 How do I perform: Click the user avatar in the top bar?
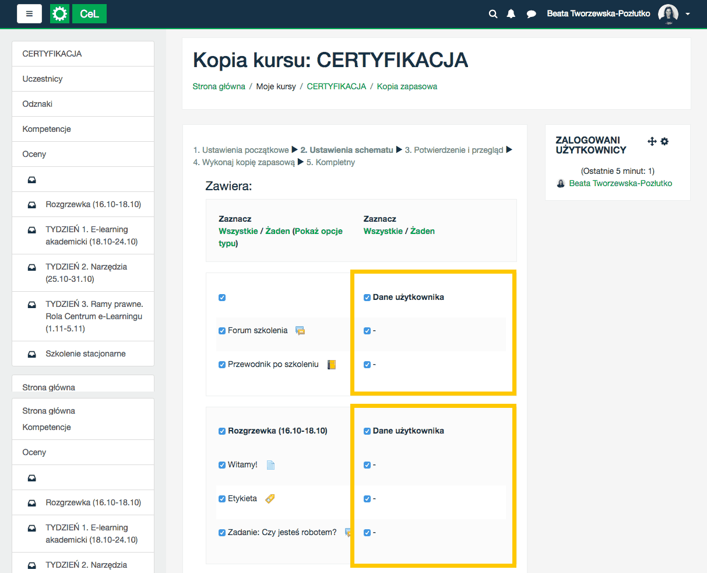(x=668, y=14)
